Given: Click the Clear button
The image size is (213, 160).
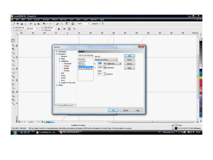Looking at the screenshot, I should pos(129,68).
